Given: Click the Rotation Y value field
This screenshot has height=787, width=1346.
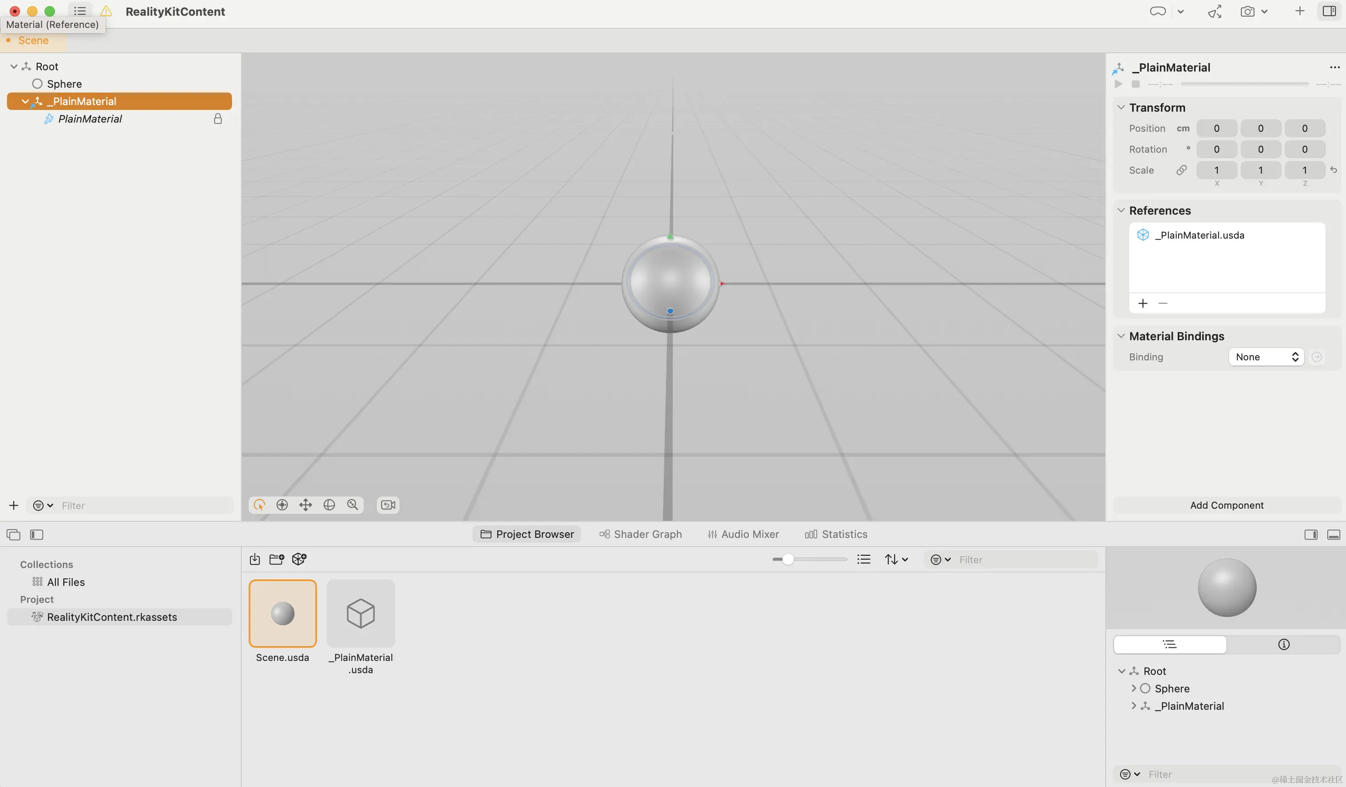Looking at the screenshot, I should coord(1261,149).
